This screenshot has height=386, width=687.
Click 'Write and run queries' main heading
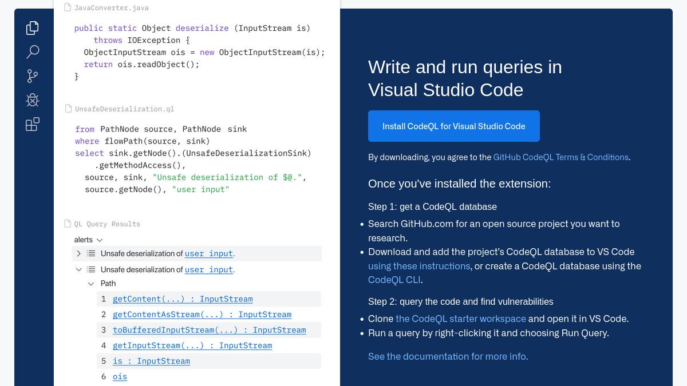pos(465,78)
